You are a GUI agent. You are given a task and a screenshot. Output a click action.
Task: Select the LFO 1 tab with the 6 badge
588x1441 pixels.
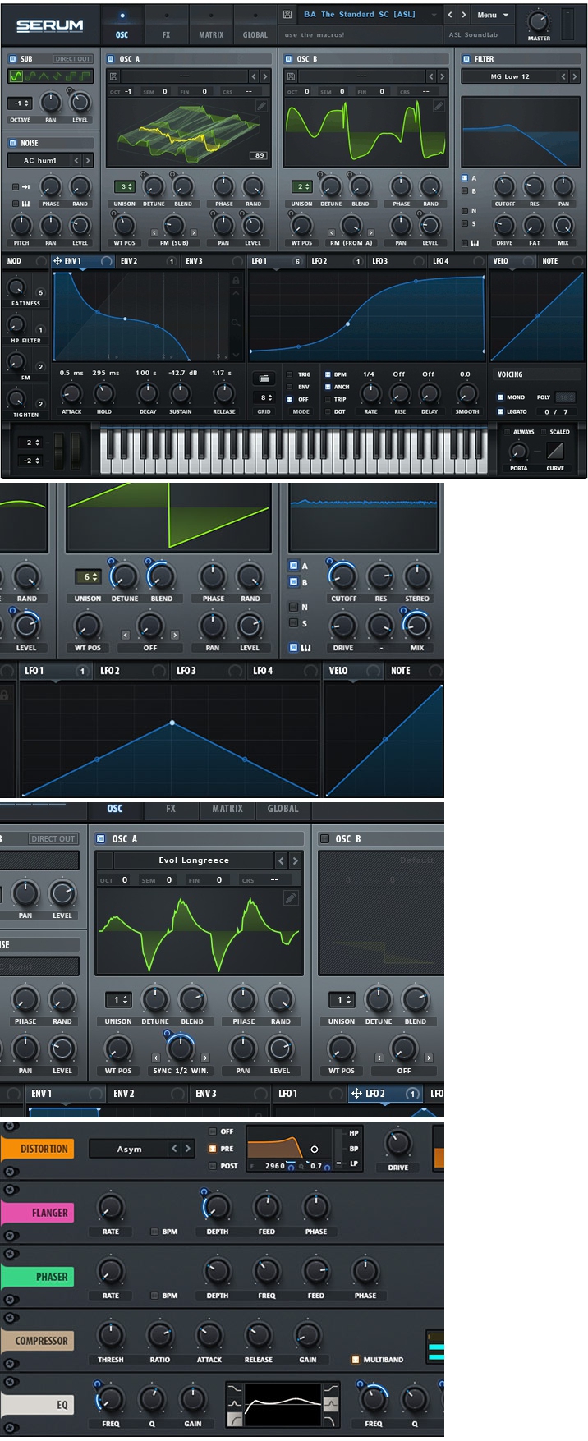coord(277,261)
